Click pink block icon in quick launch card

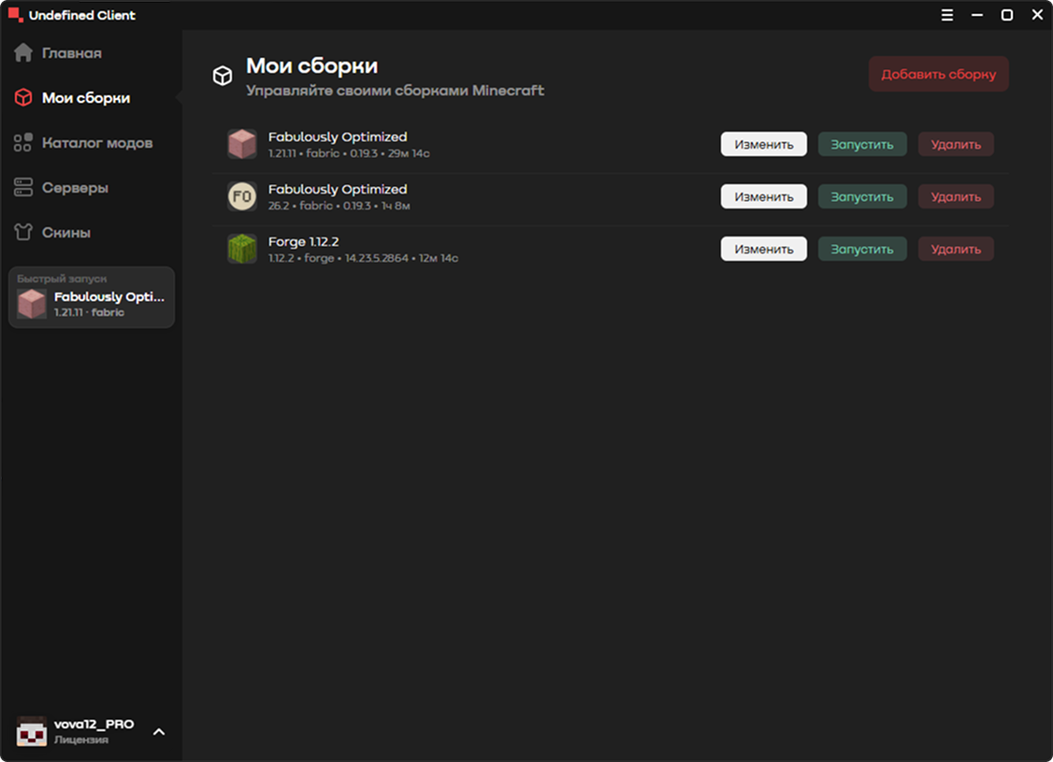[x=32, y=304]
